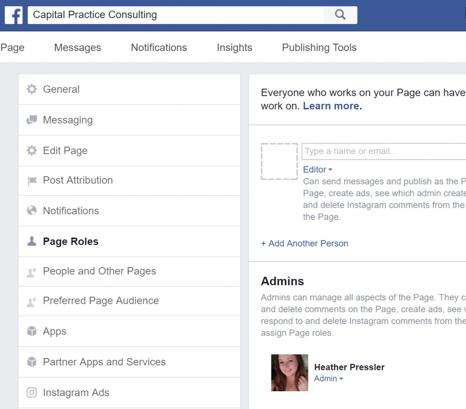Click the People and Other Pages icon
Screen dimensions: 466x409
coord(32,272)
